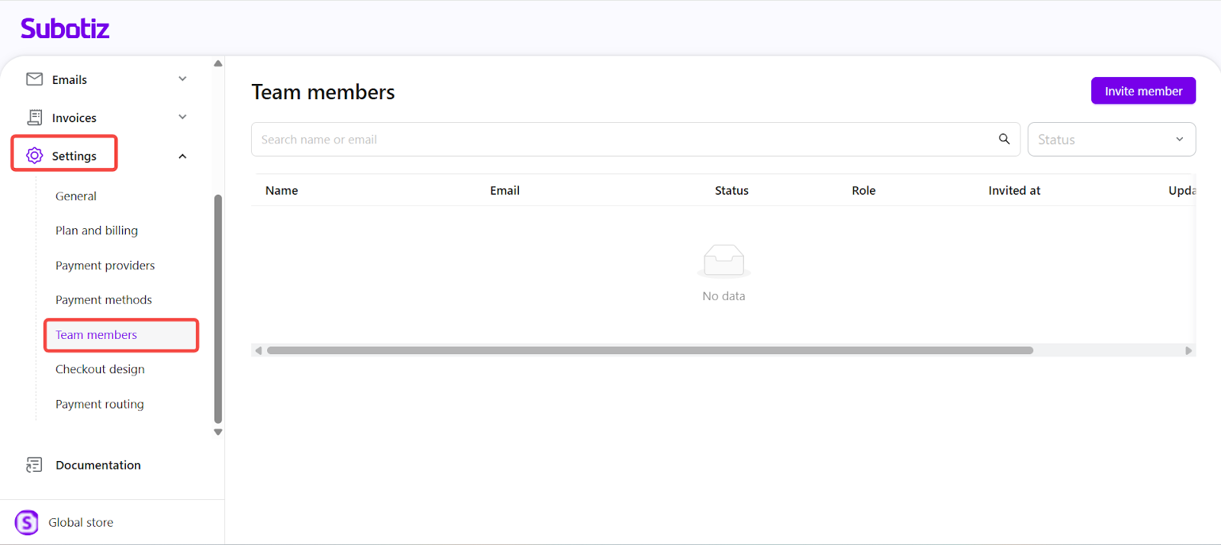Open the Payment routing link

click(100, 405)
